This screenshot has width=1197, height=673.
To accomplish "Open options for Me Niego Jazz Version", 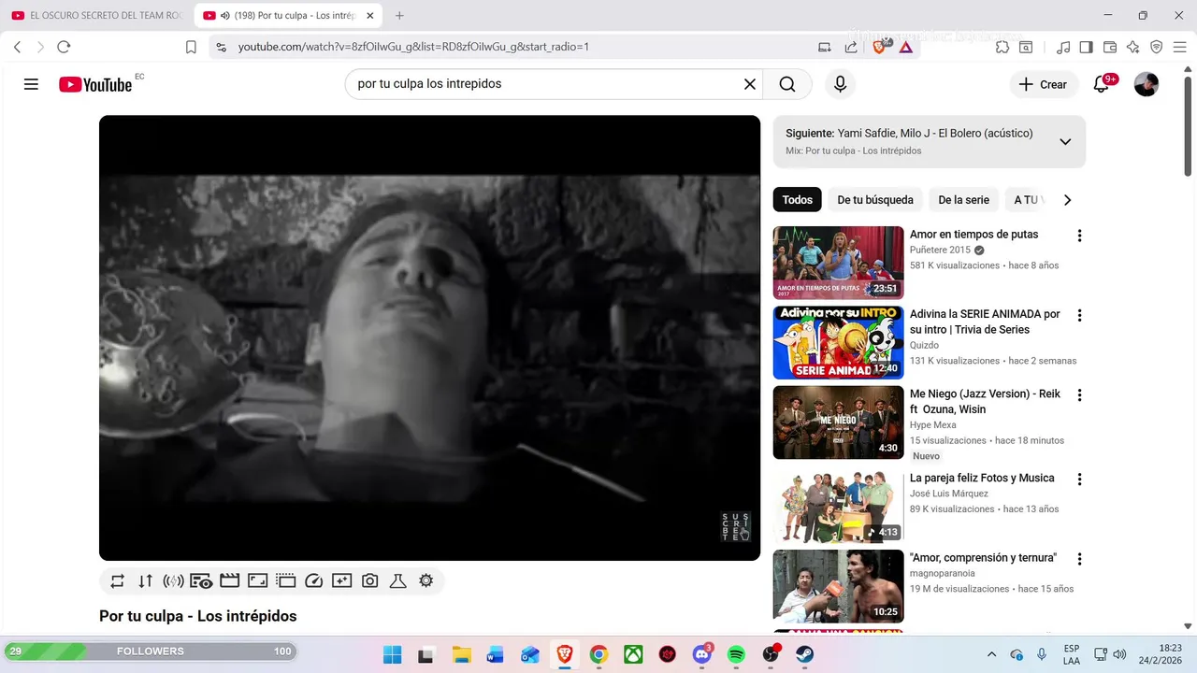I will (x=1079, y=395).
